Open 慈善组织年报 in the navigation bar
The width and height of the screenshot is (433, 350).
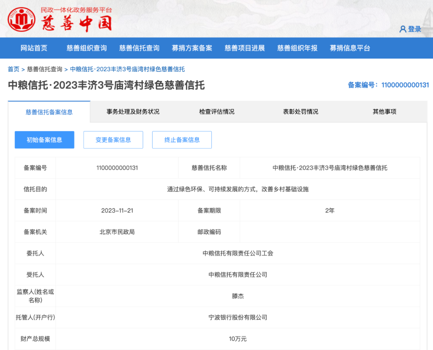point(297,48)
